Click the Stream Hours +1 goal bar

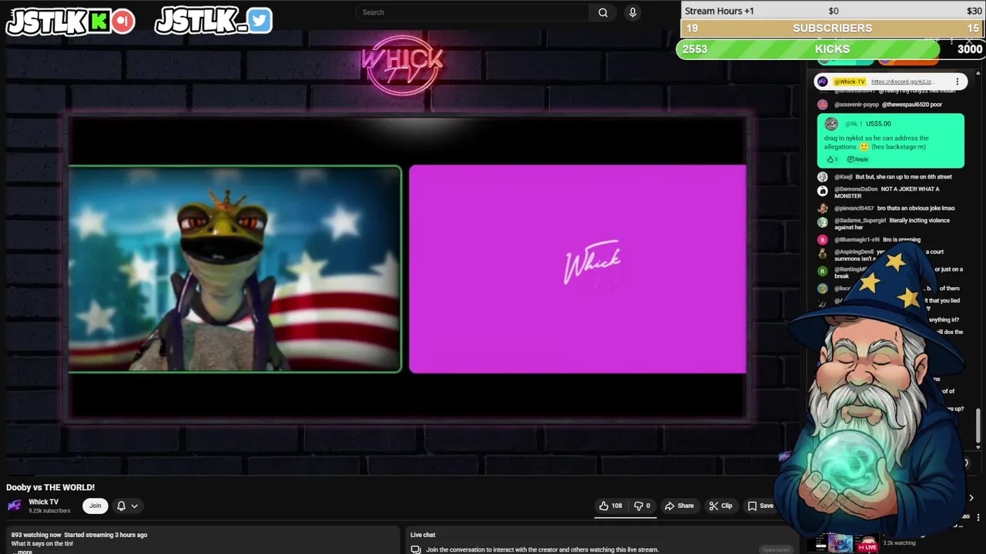(x=833, y=11)
